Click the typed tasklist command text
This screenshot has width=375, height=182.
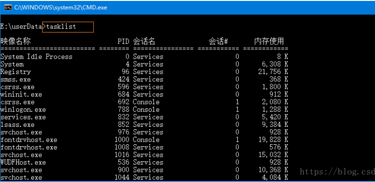[x=61, y=27]
